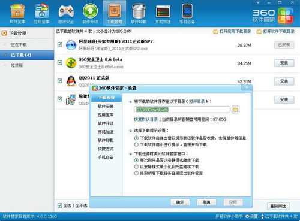300x221 pixels.
Task: Click the browse folder icon beside directory field
Action: [x=236, y=110]
